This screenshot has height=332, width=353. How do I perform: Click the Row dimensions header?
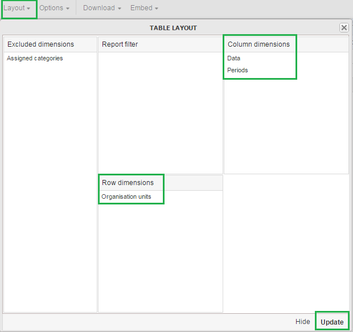click(128, 183)
